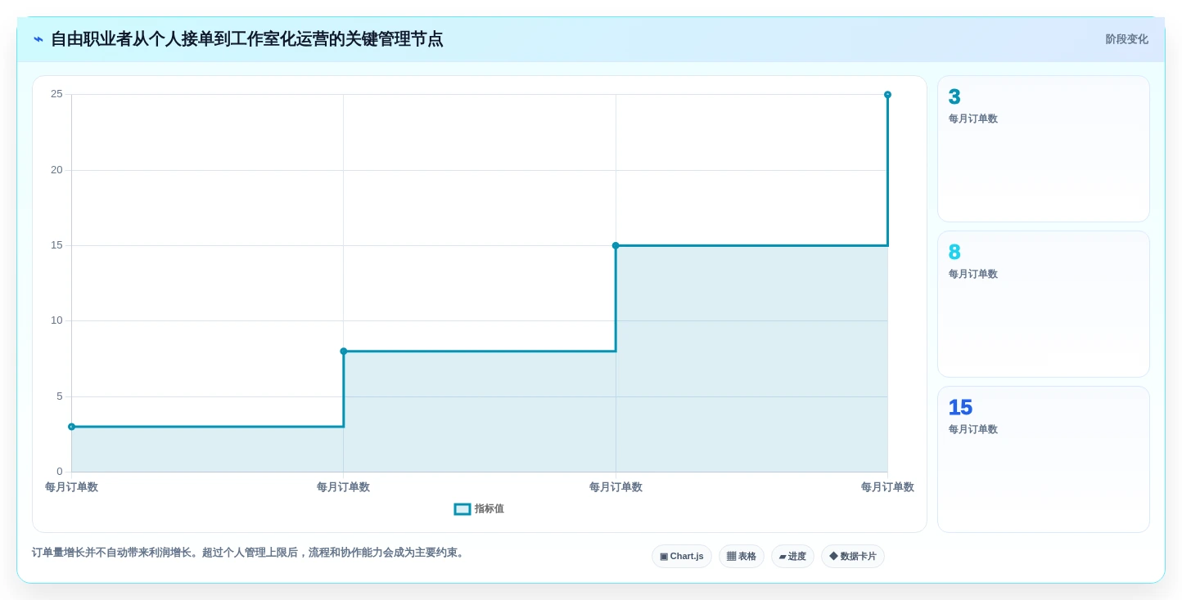Click y-axis label 20

(x=56, y=170)
